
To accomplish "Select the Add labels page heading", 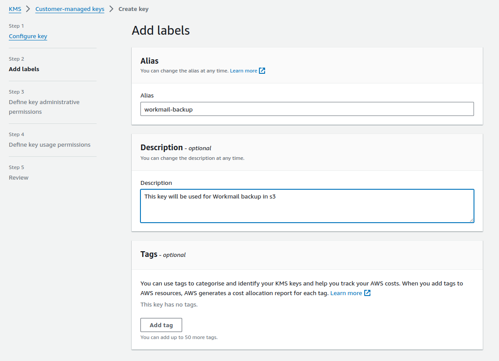I will click(x=161, y=31).
